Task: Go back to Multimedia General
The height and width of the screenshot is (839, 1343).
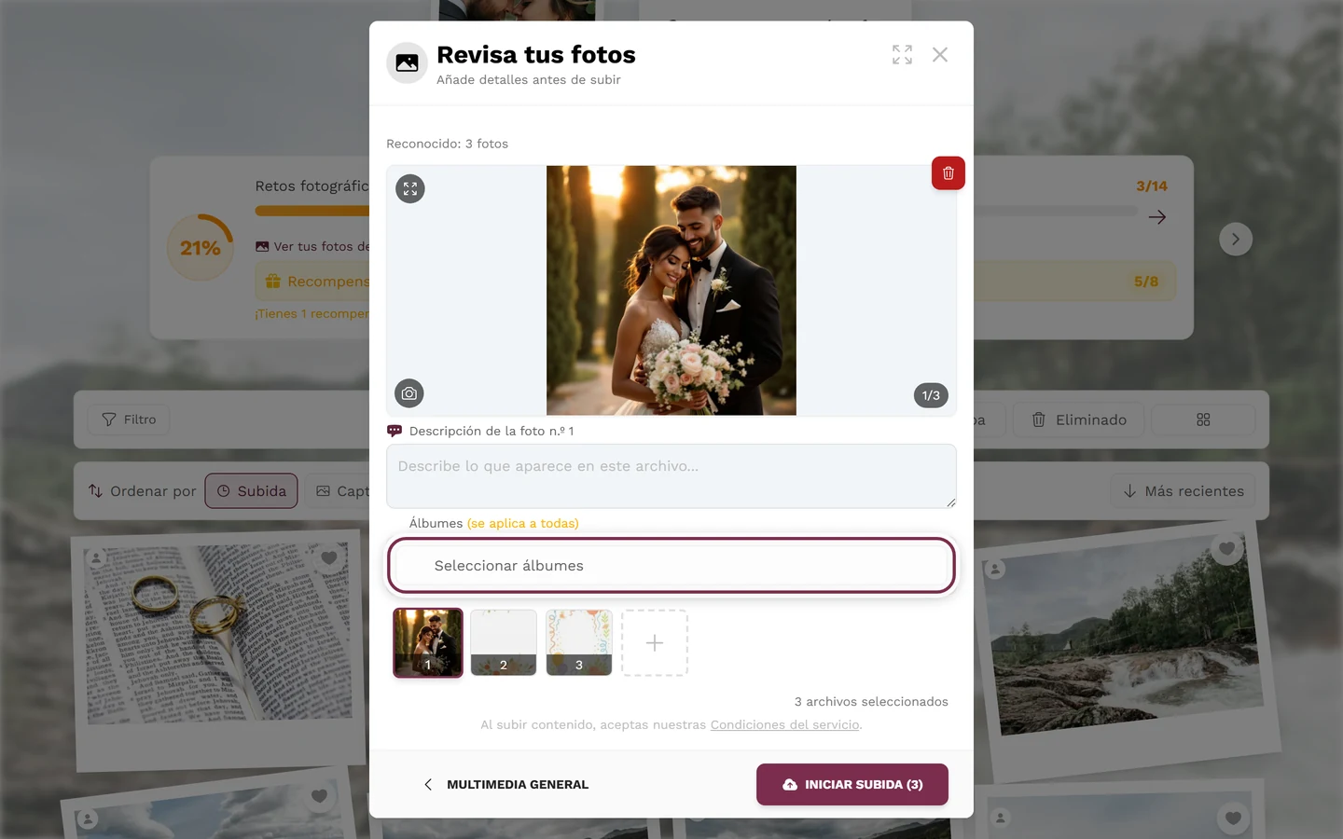Action: (x=506, y=785)
